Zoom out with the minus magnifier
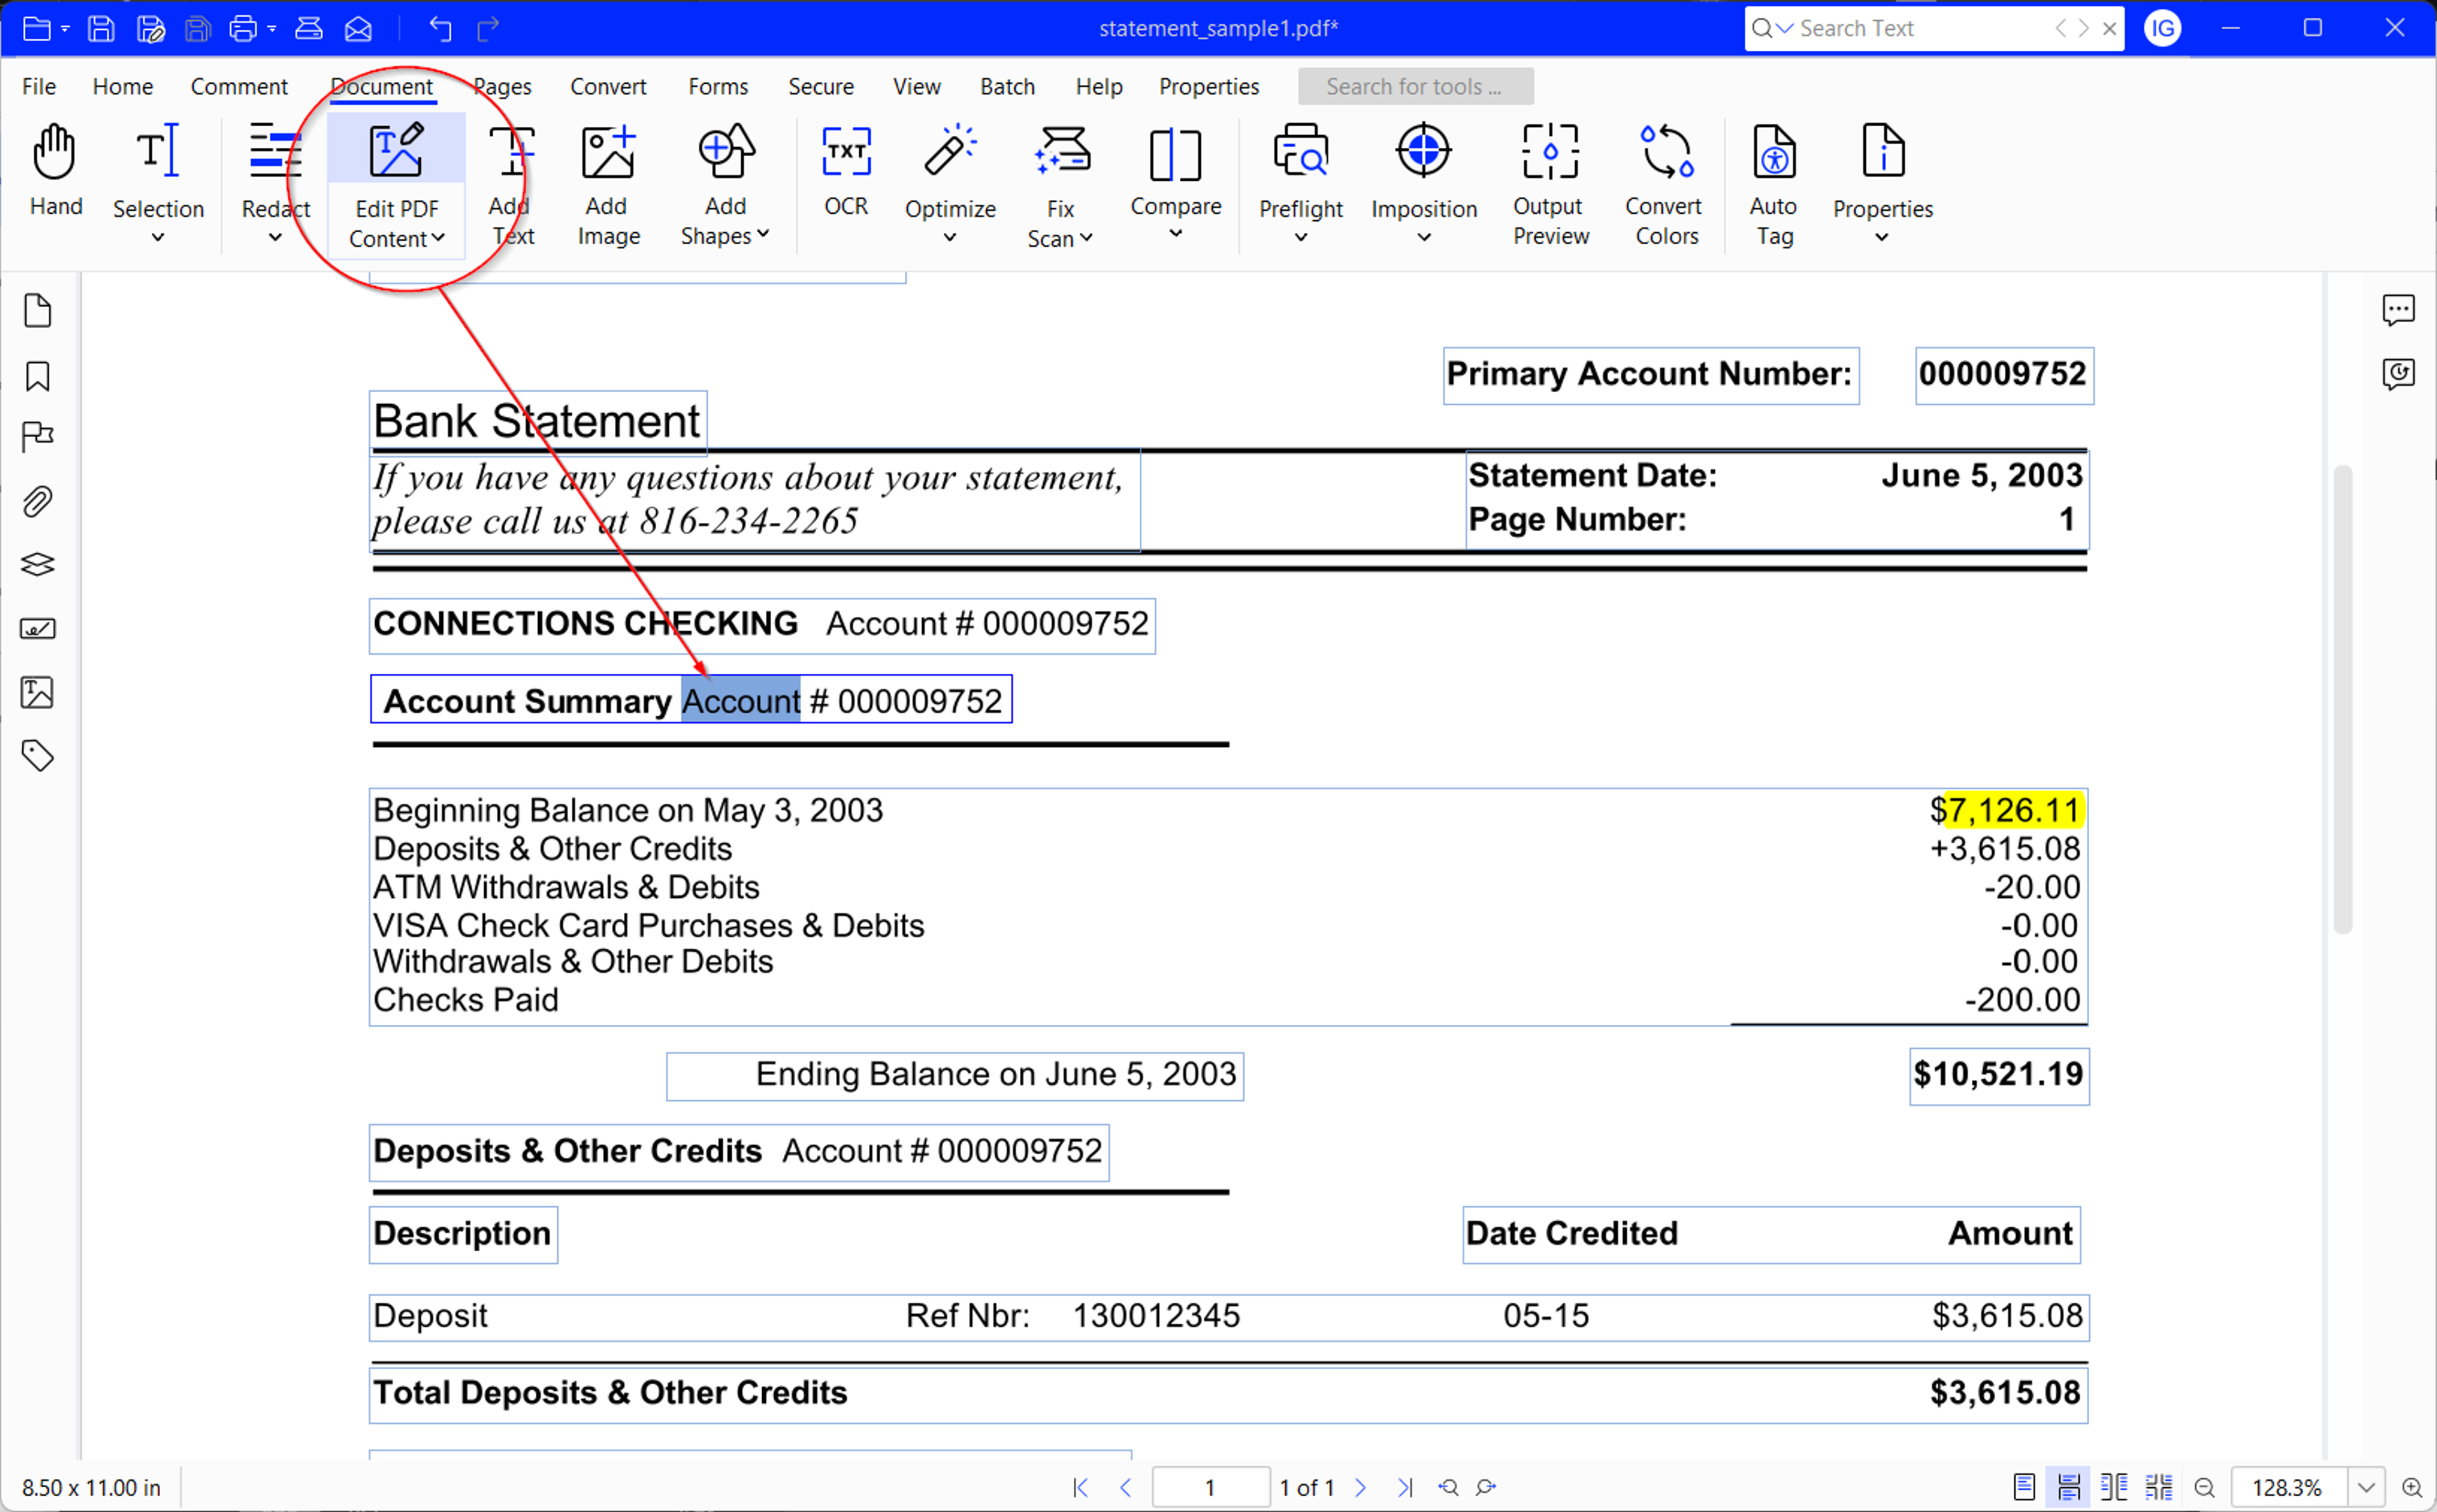This screenshot has width=2437, height=1512. (x=2204, y=1488)
